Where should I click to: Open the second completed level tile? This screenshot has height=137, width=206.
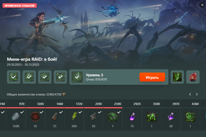[x=29, y=77]
